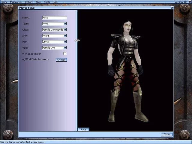Click the Play as Spectator label

point(31,54)
